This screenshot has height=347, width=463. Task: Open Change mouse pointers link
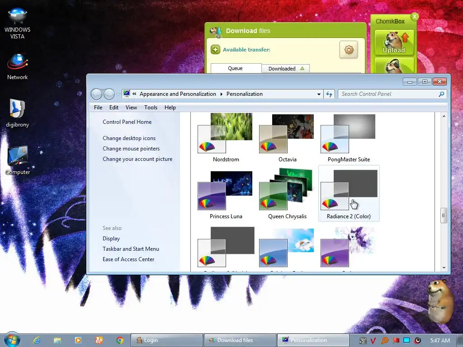(131, 148)
